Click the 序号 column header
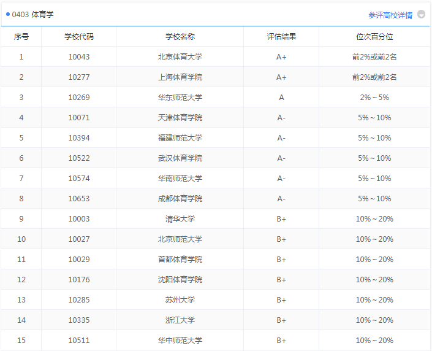This screenshot has width=432, height=351. pos(21,36)
